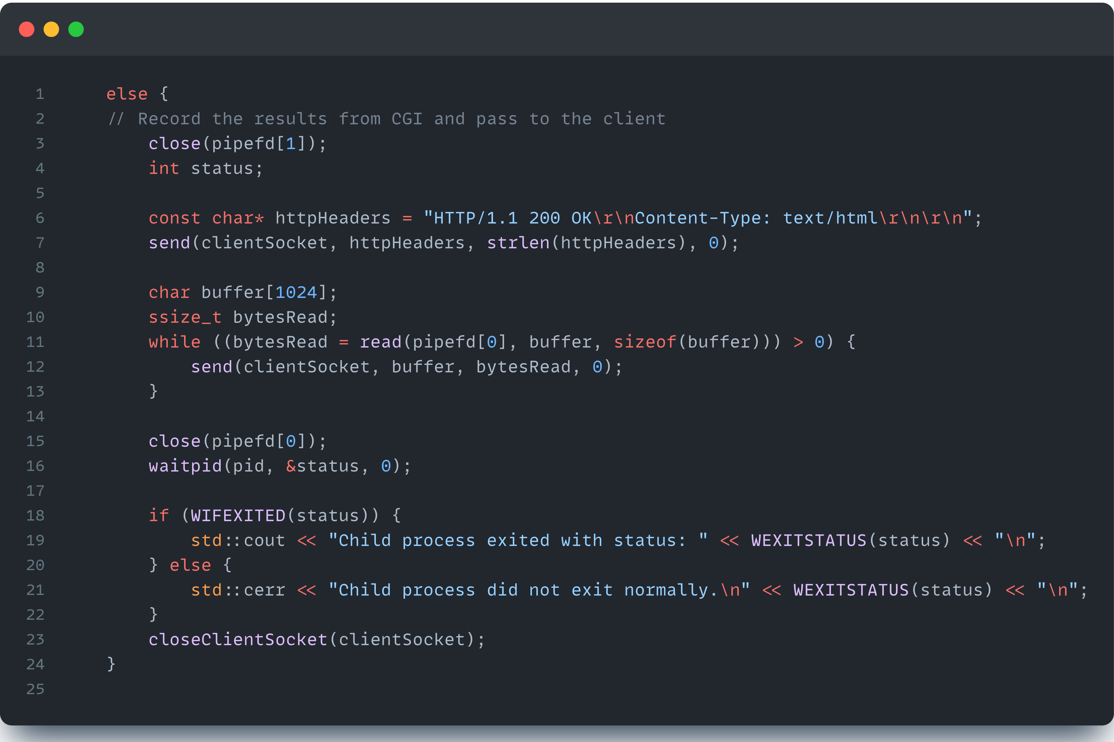
Task: Click the sizeof keyword in loop
Action: point(645,342)
